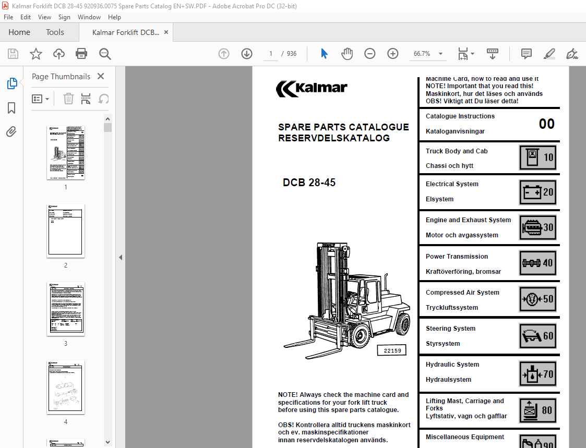Select thumbnail of page 3
Screen dimensions: 586x448
[65, 309]
